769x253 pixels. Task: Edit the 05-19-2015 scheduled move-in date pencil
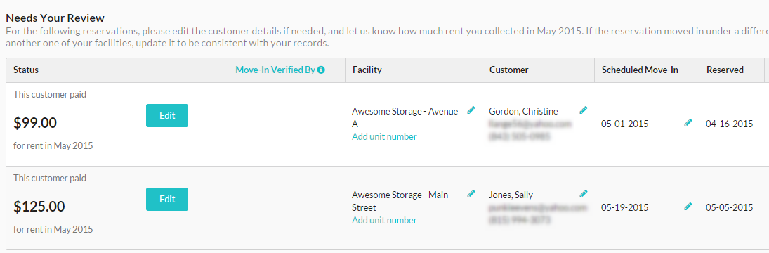point(688,207)
